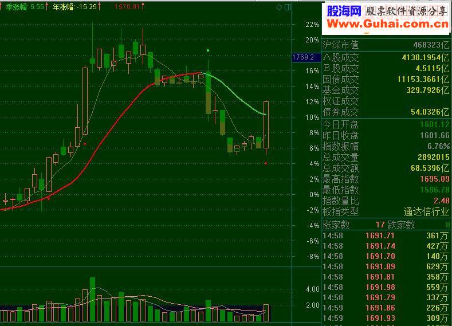Click the 板指类型 通达信行业 row

click(x=386, y=212)
